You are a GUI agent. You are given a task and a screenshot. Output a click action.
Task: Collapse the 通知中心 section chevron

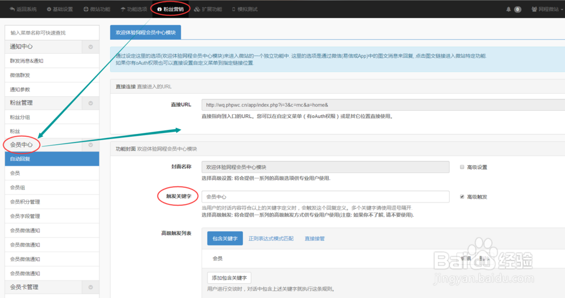coord(90,47)
